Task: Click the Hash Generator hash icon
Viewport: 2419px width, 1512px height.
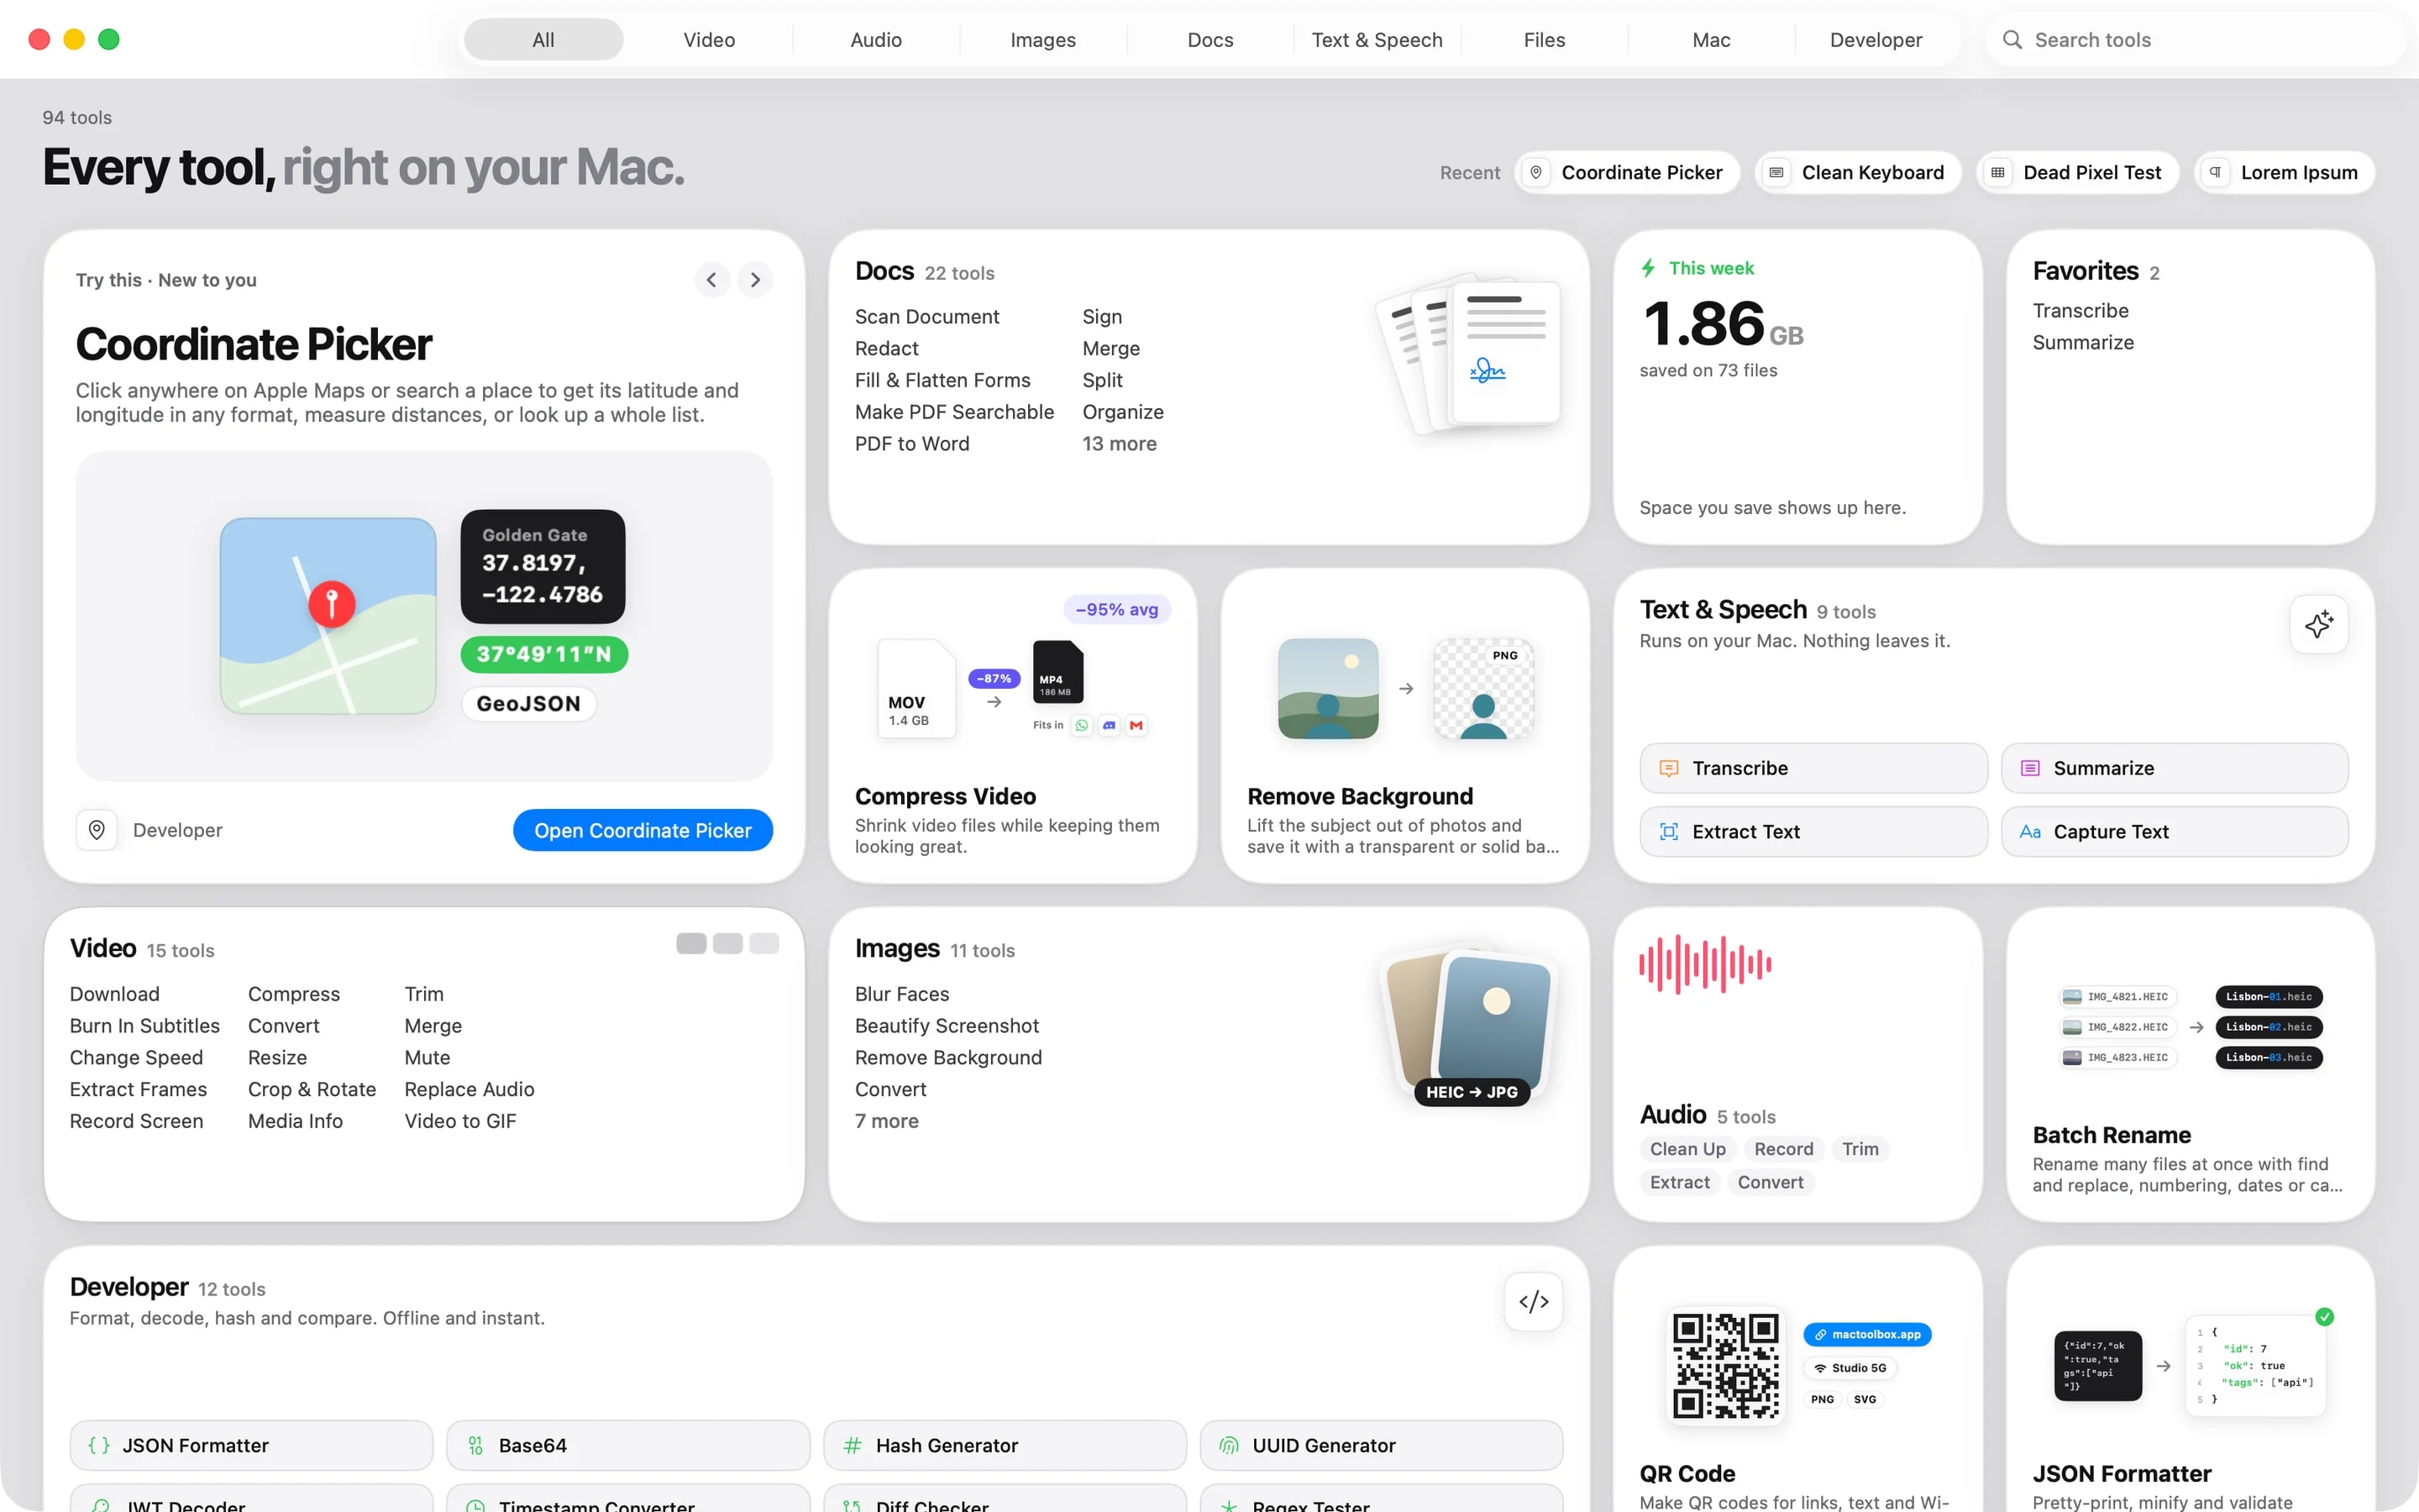Action: (852, 1445)
